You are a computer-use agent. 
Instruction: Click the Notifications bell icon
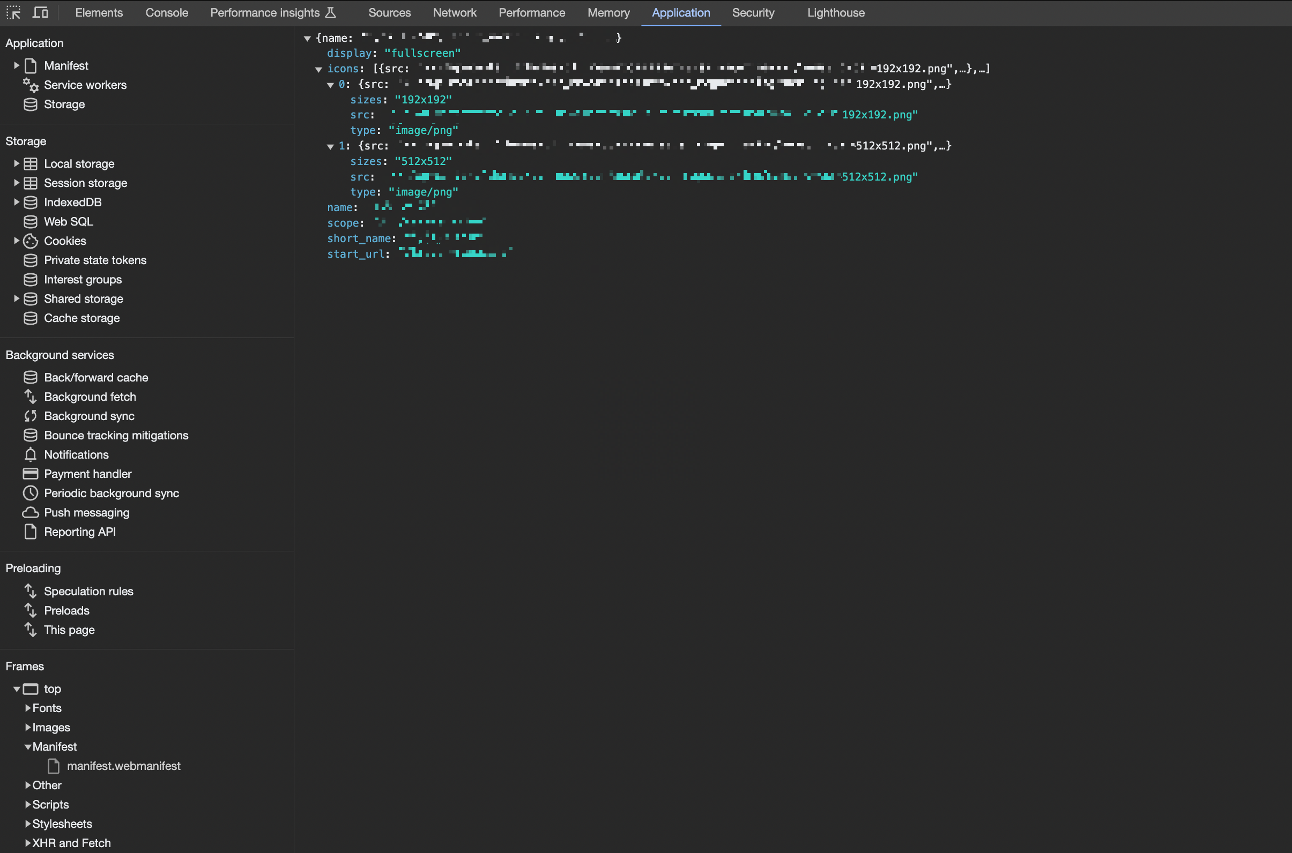point(31,455)
